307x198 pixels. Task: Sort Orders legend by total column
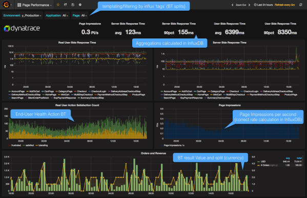(x=299, y=158)
